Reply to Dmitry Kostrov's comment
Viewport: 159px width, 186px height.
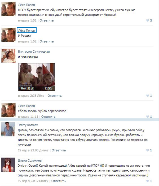(59, 150)
